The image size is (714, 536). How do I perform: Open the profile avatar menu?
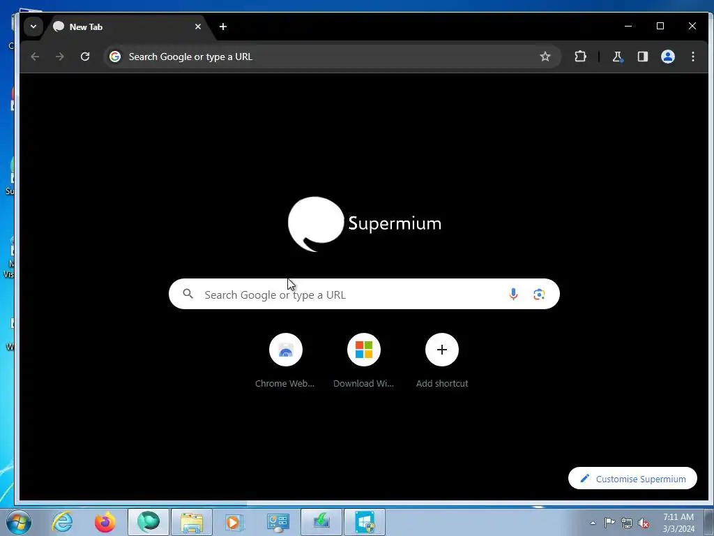[668, 57]
